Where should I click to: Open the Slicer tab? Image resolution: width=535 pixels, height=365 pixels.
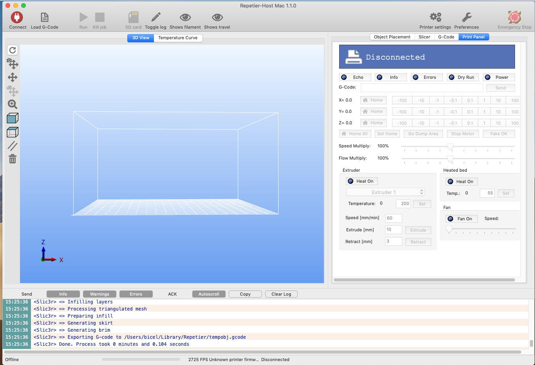pos(424,37)
